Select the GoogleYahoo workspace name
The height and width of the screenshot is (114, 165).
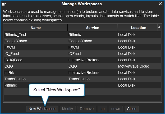16,41
